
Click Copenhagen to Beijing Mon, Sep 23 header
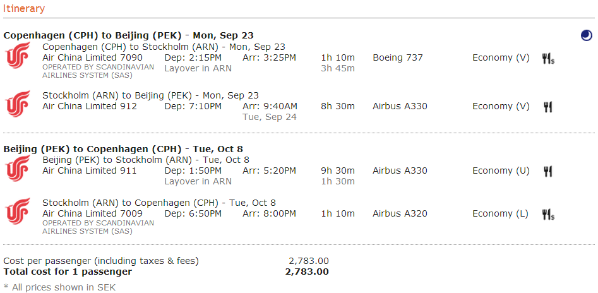pos(129,35)
